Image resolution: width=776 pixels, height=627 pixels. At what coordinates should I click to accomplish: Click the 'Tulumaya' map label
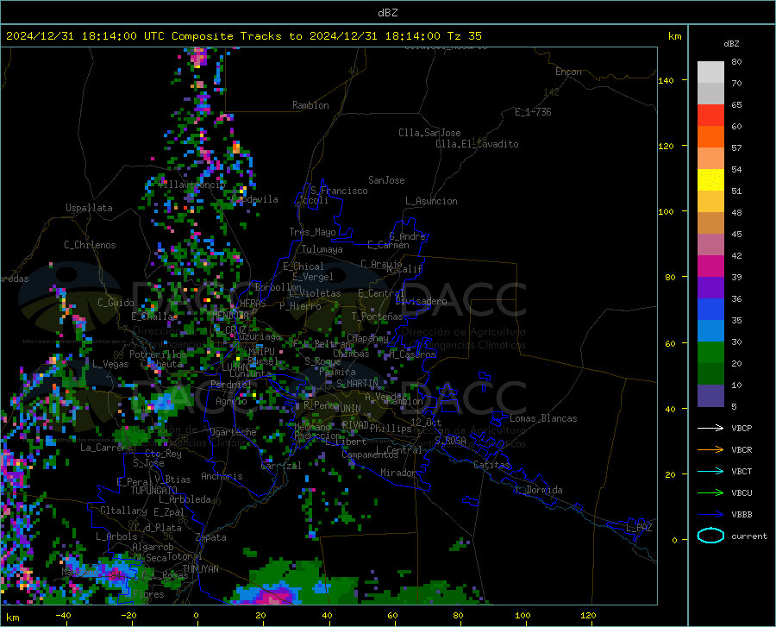[322, 249]
